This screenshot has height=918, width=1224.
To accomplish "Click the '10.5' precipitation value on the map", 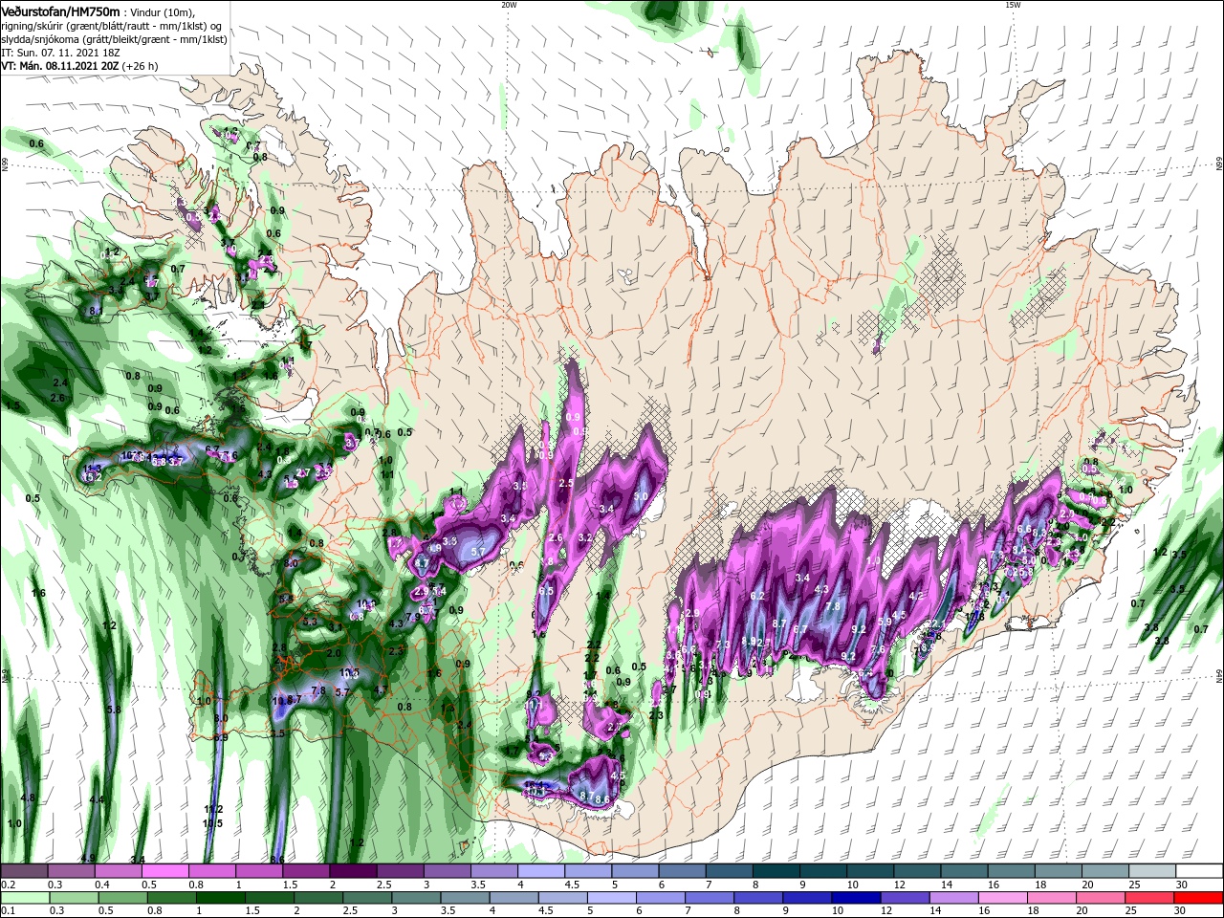I will [x=212, y=823].
